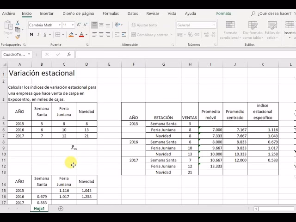Apply red font color A

click(81, 35)
